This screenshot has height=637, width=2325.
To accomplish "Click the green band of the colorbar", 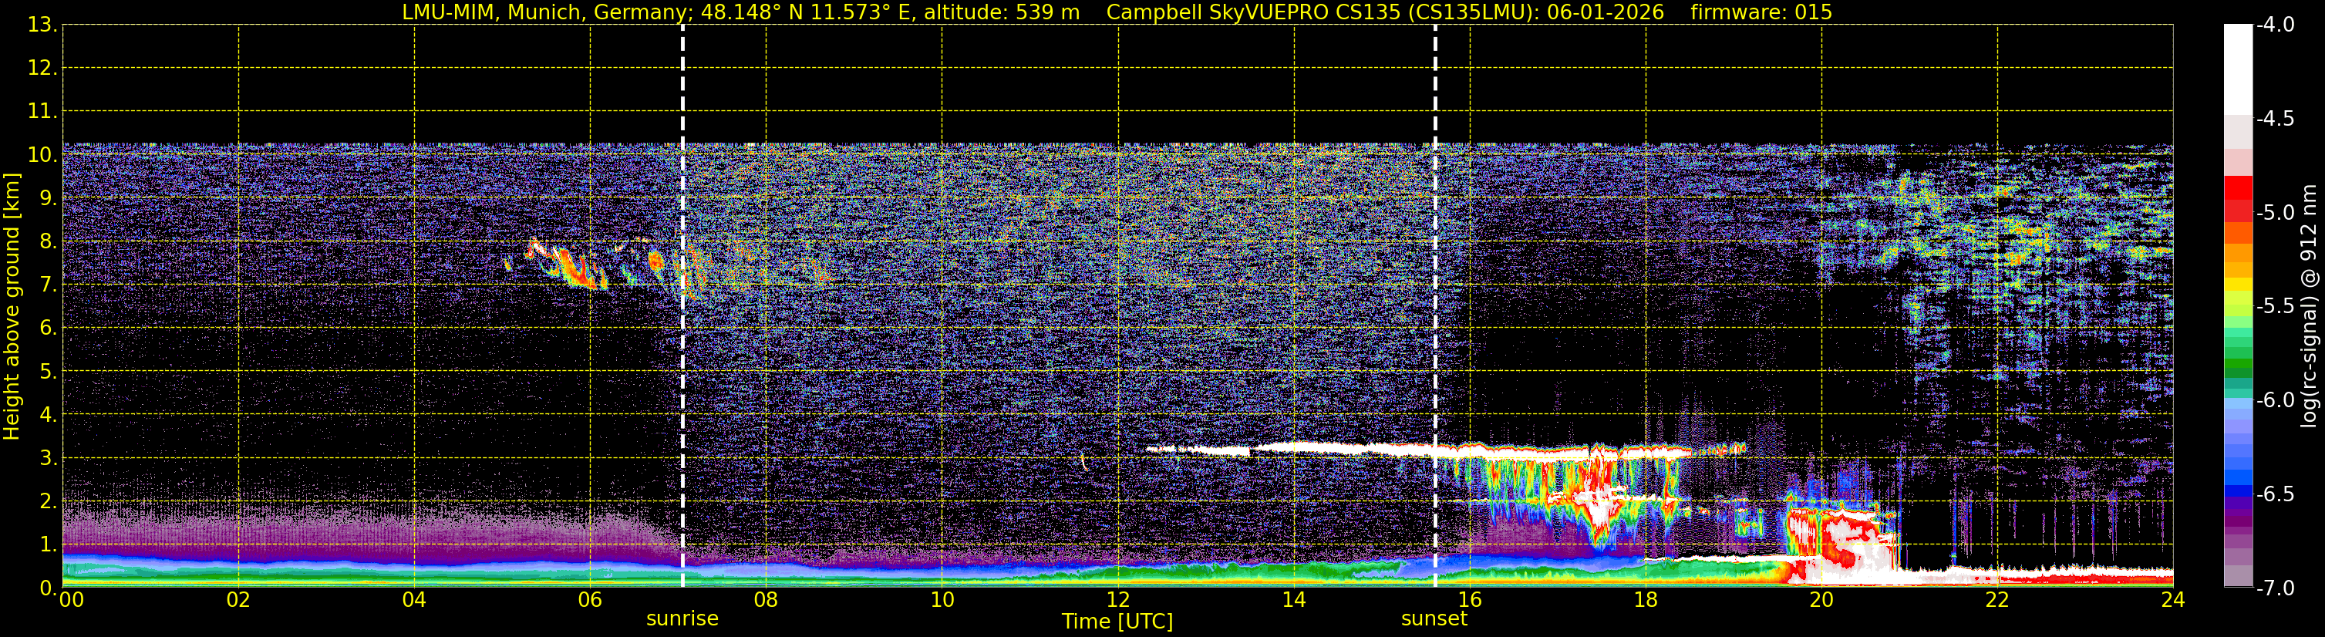I will (2237, 356).
